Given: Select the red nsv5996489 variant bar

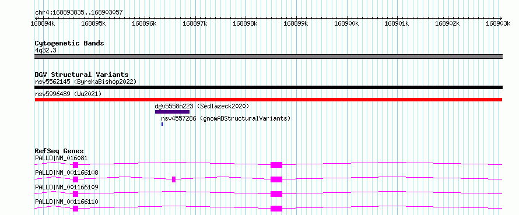Looking at the screenshot, I should [x=268, y=100].
